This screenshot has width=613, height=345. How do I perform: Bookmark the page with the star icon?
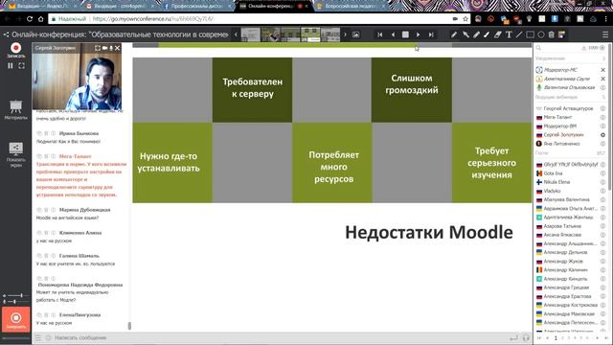click(x=465, y=19)
